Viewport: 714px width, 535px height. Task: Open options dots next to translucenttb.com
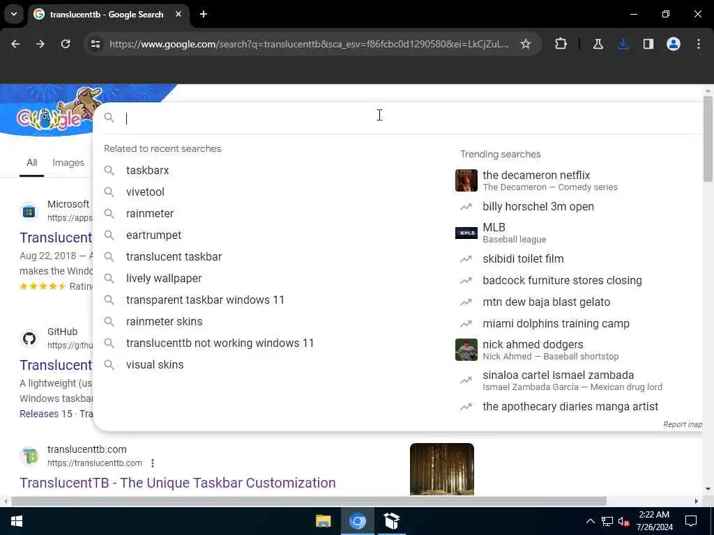pos(153,463)
